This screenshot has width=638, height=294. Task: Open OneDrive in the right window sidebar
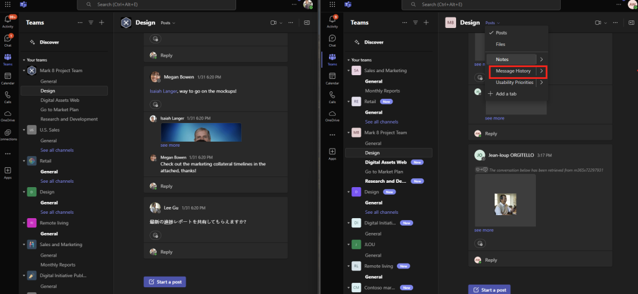point(332,116)
